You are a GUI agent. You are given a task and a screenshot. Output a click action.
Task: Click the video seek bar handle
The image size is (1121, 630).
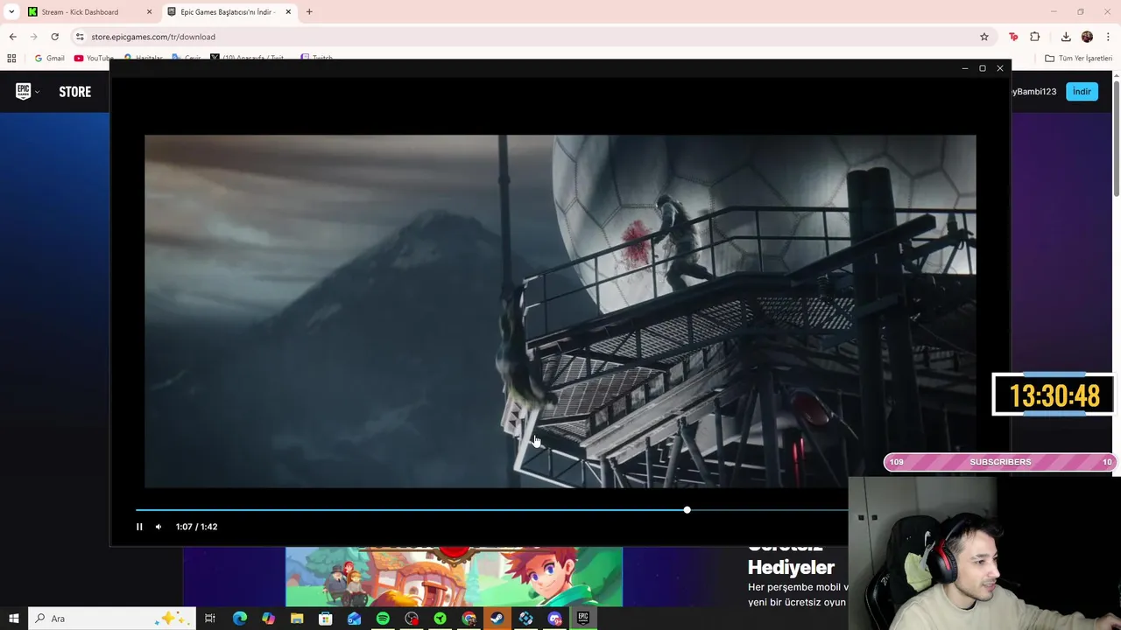pyautogui.click(x=687, y=509)
